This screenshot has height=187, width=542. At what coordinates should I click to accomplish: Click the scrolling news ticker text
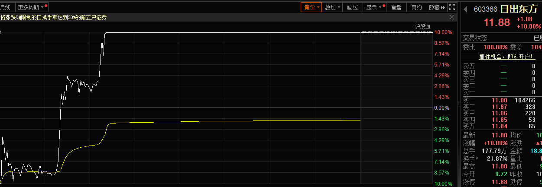pyautogui.click(x=54, y=17)
